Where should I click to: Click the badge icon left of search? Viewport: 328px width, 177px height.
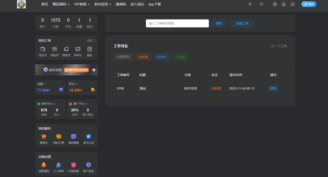tap(250, 4)
